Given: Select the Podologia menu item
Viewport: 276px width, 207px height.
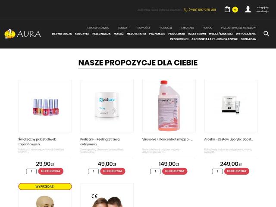Looking at the screenshot, I should 176,34.
